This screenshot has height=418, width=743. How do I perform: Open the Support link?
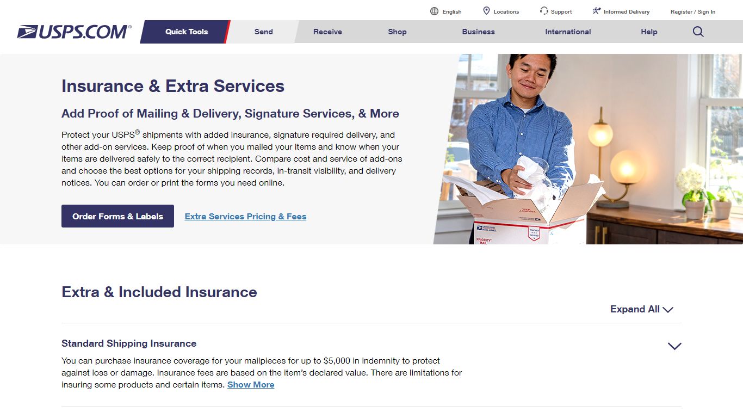pos(561,11)
